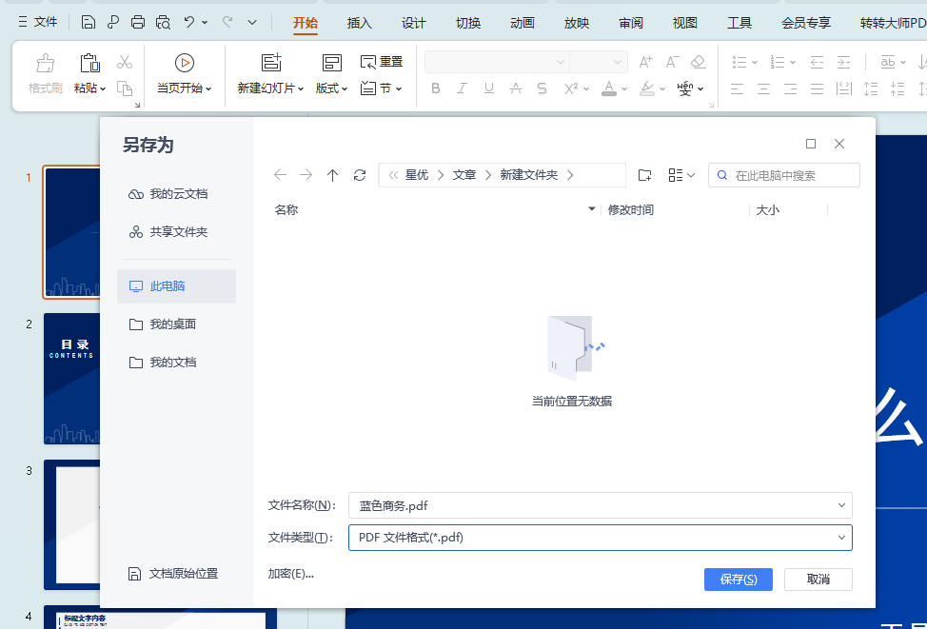Decrease font size icon
The height and width of the screenshot is (629, 927).
tap(672, 62)
